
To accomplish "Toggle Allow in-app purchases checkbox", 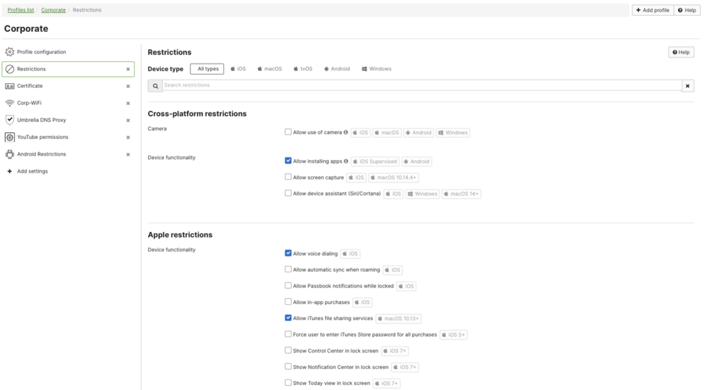I will click(x=288, y=302).
